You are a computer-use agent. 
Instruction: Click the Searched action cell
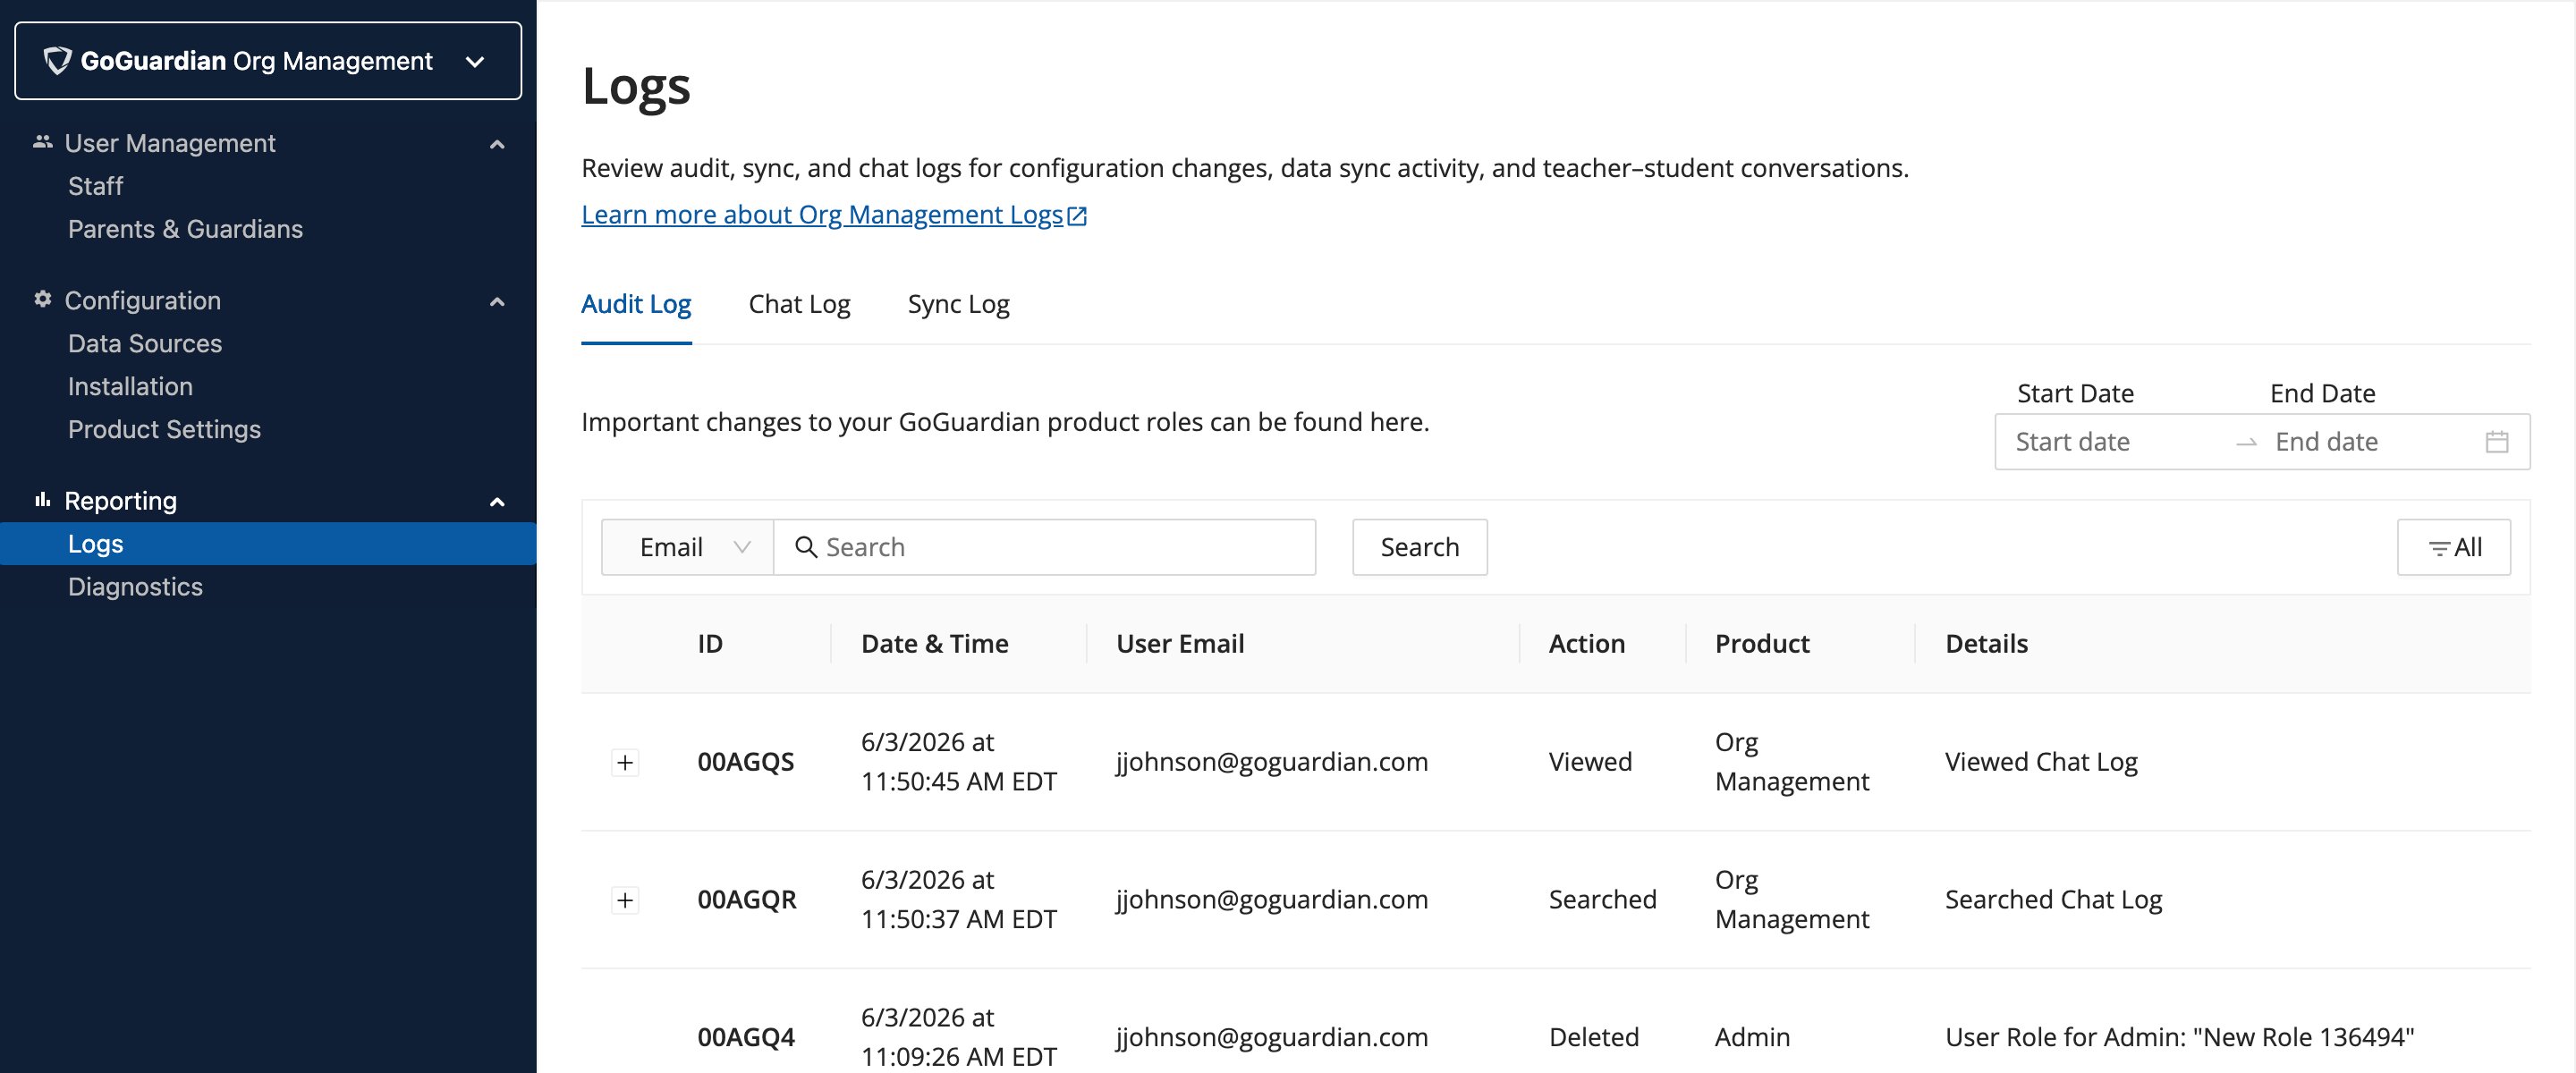[x=1602, y=900]
